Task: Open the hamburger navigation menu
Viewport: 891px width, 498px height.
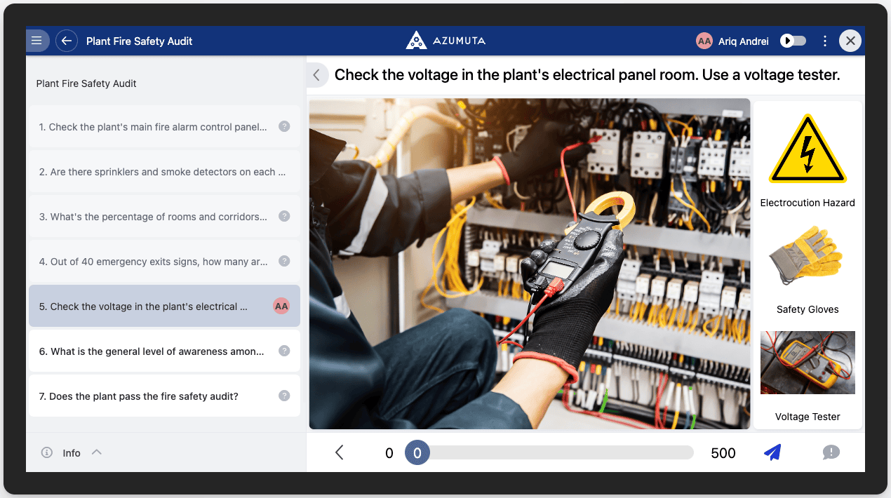Action: (37, 41)
